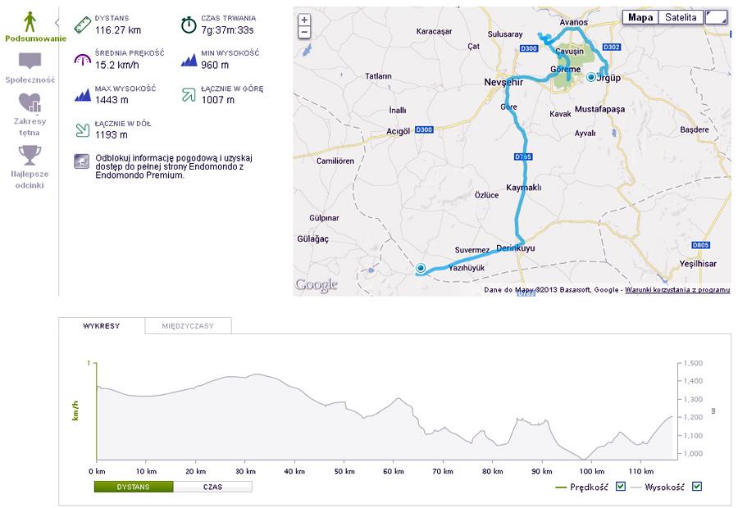Click the 1443 m max altitude value
The image size is (738, 508).
[x=112, y=100]
